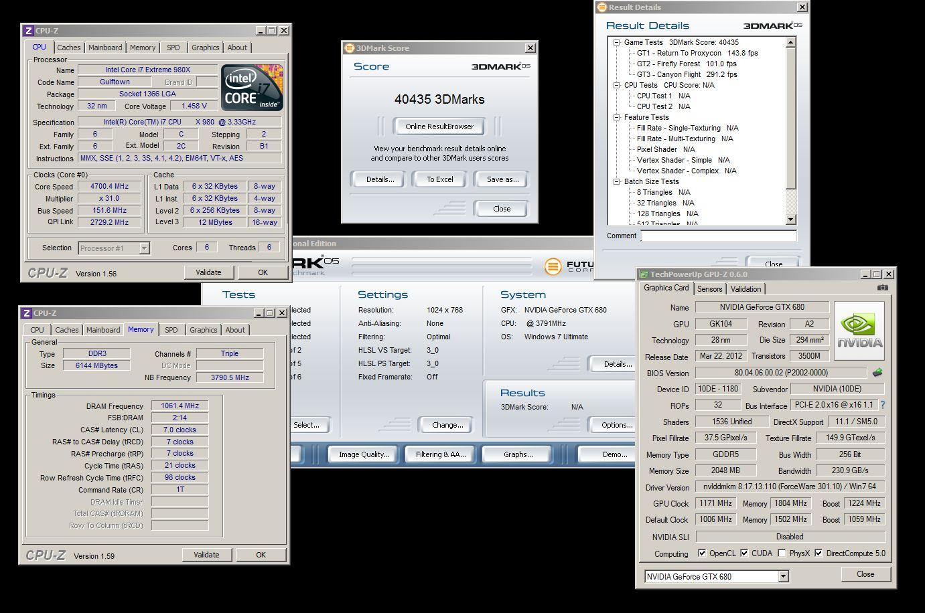Click the Intel Core i7 logo in CPU-Z

click(x=253, y=88)
